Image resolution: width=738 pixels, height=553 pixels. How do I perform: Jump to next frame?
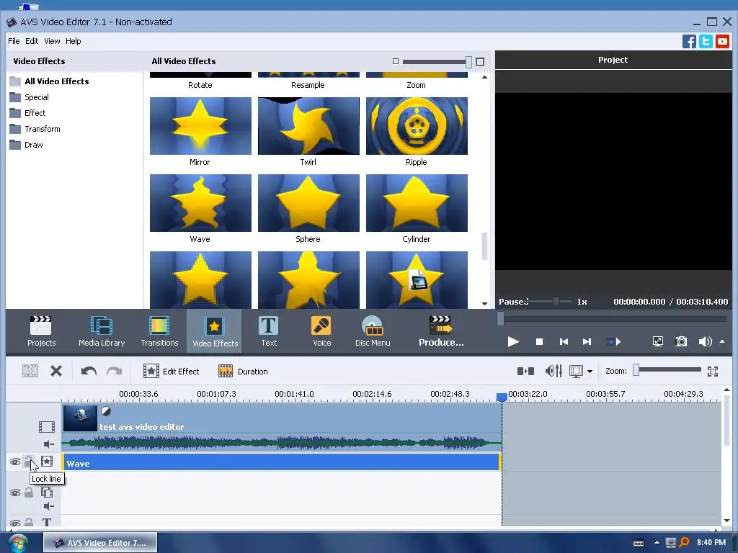(587, 342)
